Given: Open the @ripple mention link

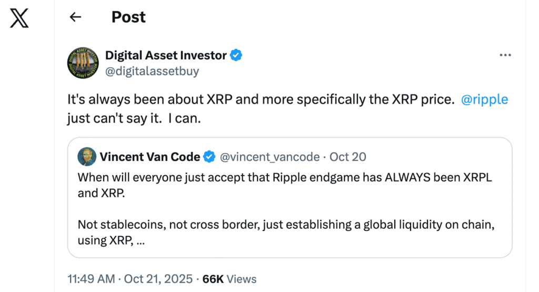Looking at the screenshot, I should tap(484, 100).
